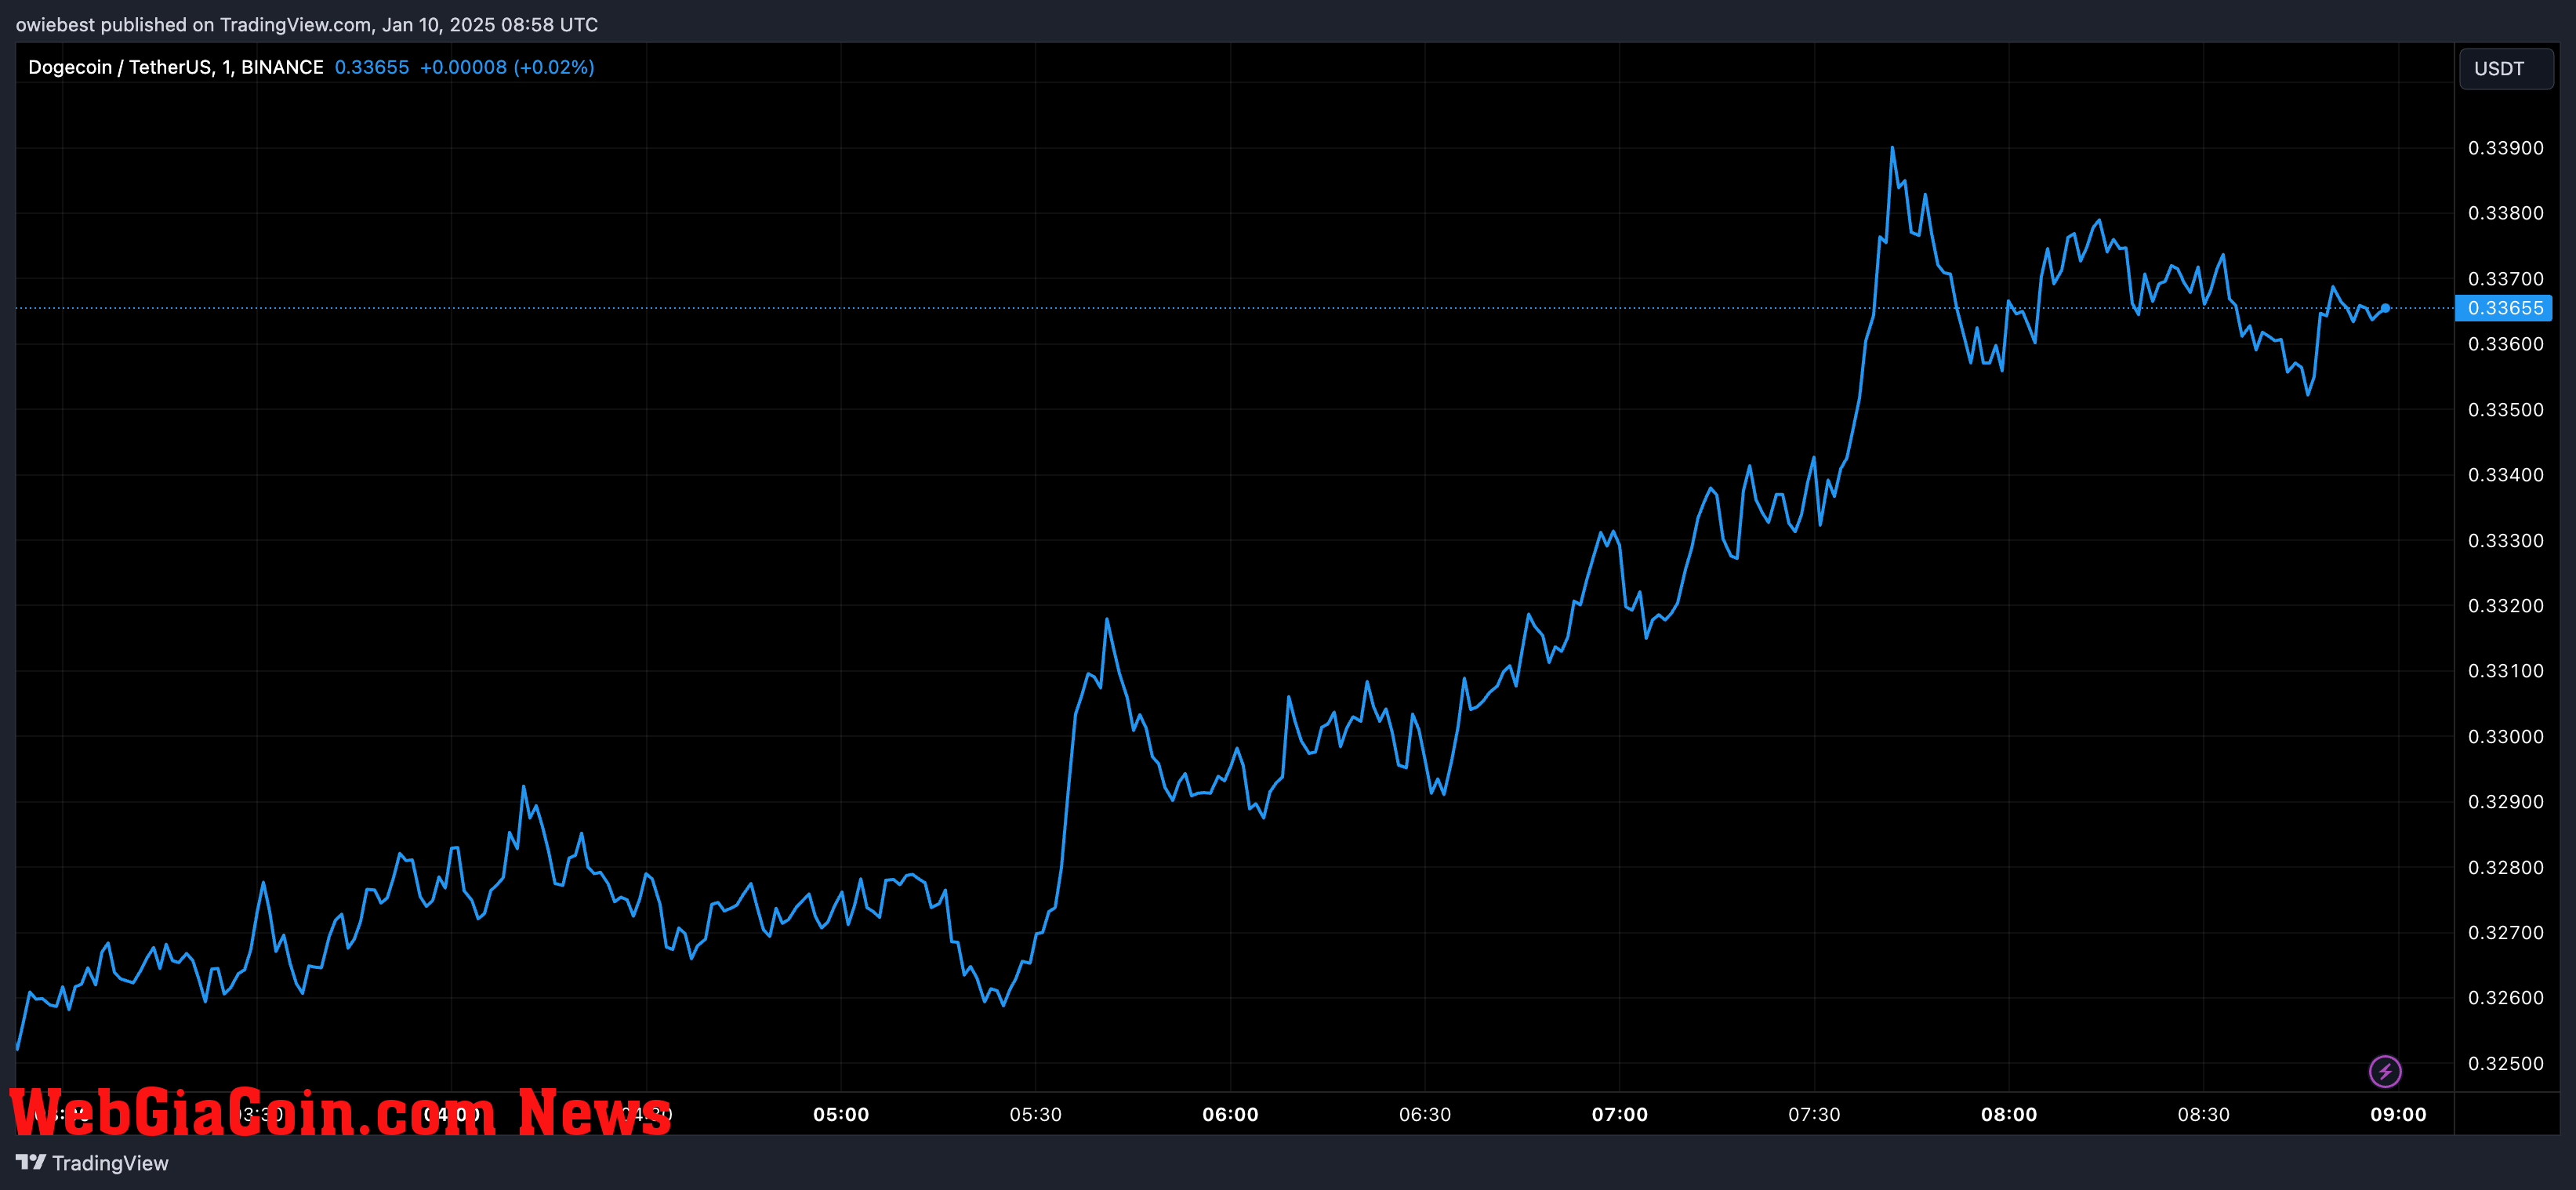The width and height of the screenshot is (2576, 1190).
Task: Click the 0.33400 price axis label
Action: 2506,475
